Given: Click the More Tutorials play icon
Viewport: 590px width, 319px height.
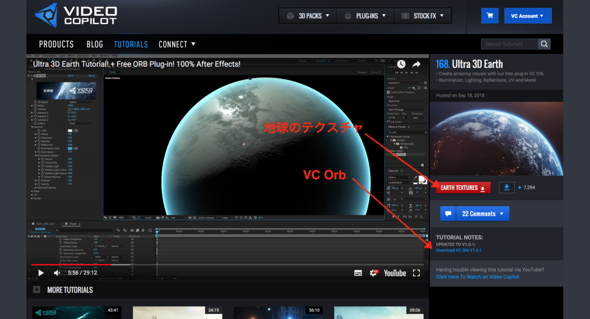Looking at the screenshot, I should (36, 290).
